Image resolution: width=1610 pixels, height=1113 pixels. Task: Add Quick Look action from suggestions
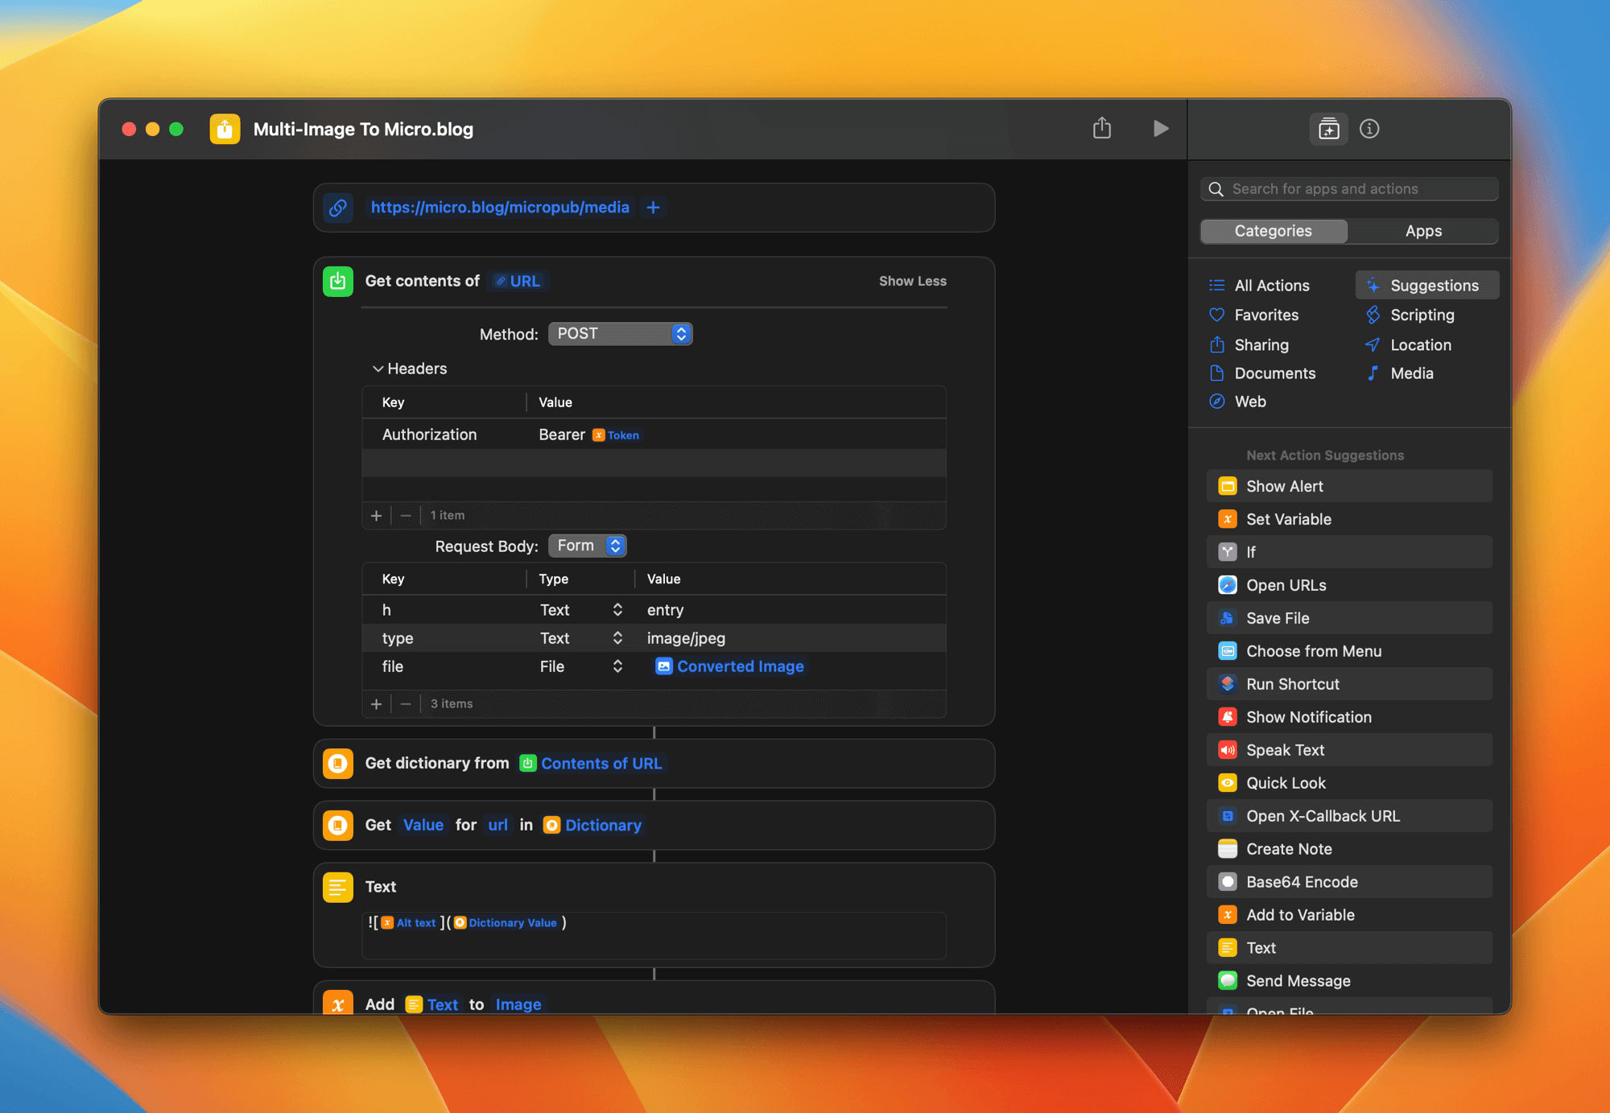[x=1349, y=783]
